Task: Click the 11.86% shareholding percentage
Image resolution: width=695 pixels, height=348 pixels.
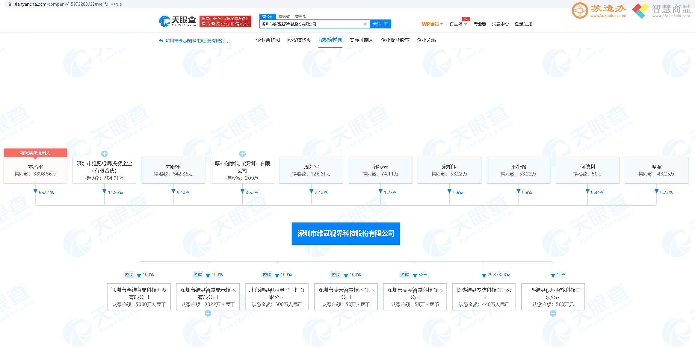Action: (115, 192)
